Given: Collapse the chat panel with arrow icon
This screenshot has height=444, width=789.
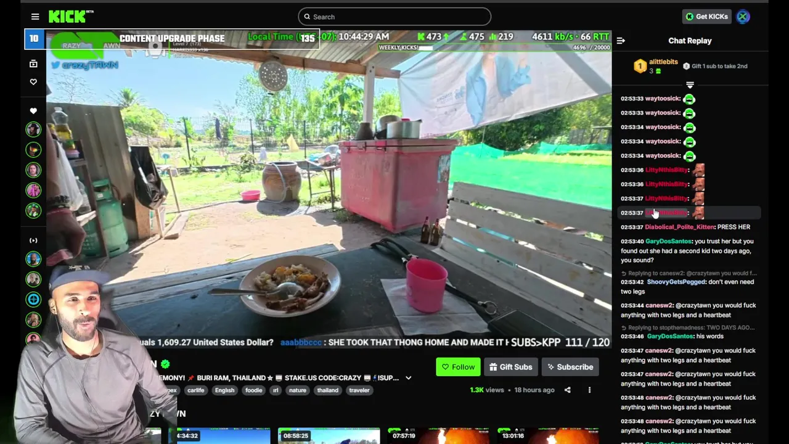Looking at the screenshot, I should (621, 41).
